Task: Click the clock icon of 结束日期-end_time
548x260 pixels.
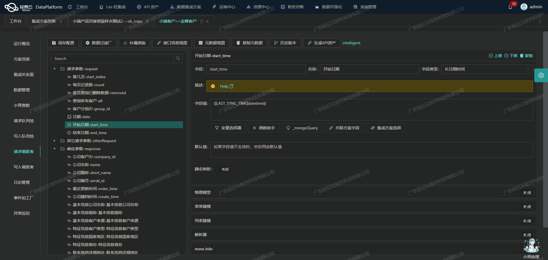Action: tap(69, 133)
